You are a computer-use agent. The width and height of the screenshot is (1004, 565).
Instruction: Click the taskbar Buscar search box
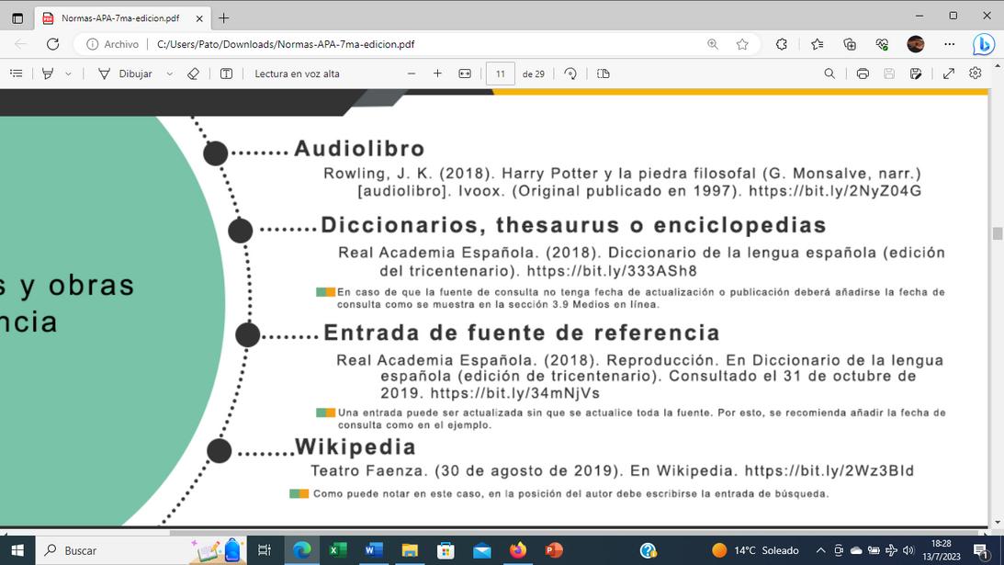point(140,550)
